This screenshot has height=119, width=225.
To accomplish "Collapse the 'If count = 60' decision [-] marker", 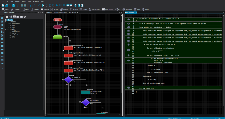I will click(80, 102).
